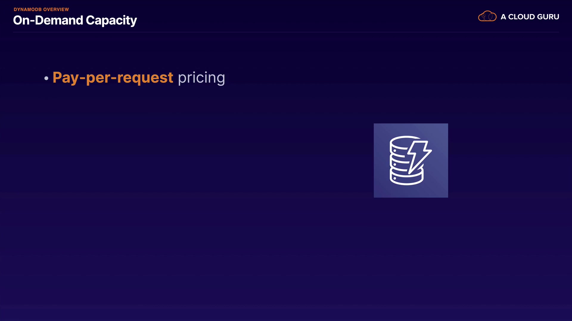This screenshot has height=321, width=572.
Task: Select the orange "Pay-per-request" text
Action: [x=113, y=78]
